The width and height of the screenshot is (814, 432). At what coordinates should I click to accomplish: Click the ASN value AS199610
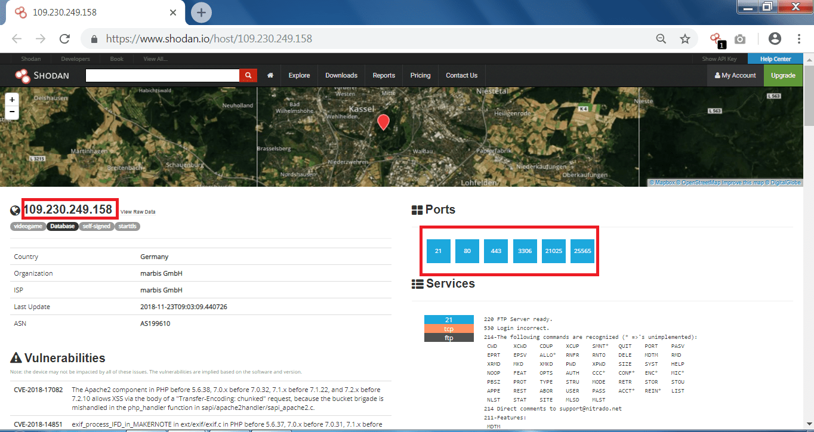point(155,323)
